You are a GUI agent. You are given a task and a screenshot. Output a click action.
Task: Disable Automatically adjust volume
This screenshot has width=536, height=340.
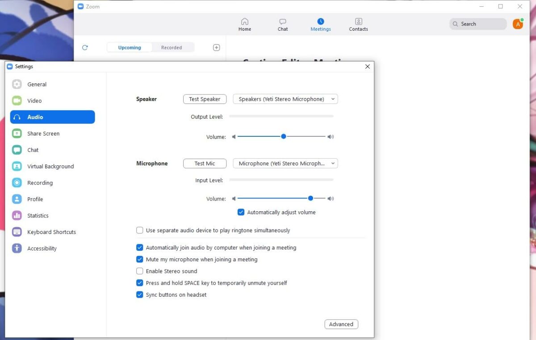[x=241, y=212]
